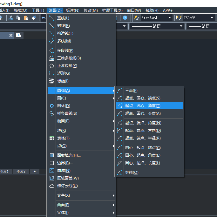Viewport: 217px width, 217px height.
Task: Expand the 文字(X) text submenu
Action: click(81, 195)
